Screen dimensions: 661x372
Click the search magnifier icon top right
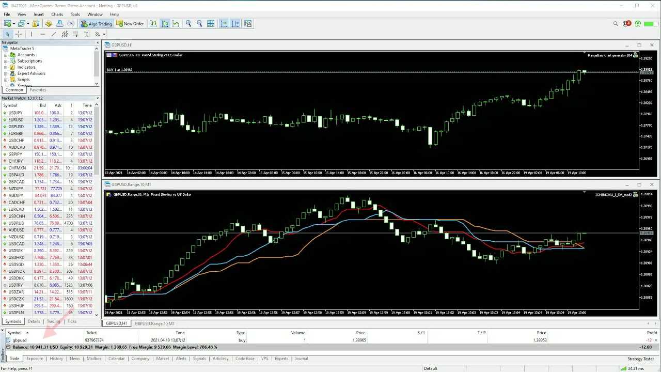[616, 23]
